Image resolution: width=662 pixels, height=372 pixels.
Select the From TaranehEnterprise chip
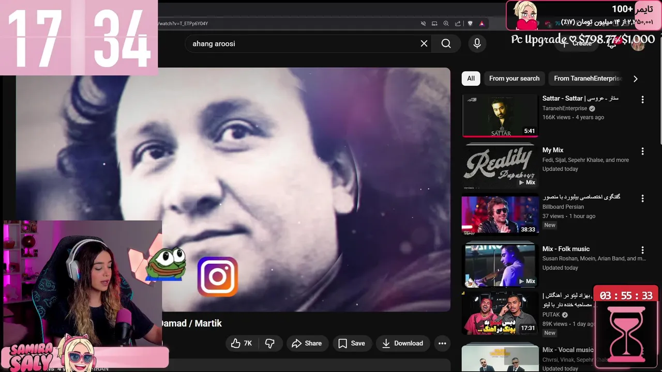[586, 79]
